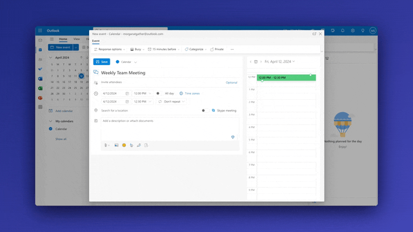
Task: Open More apps icon in left rail
Action: (40, 107)
